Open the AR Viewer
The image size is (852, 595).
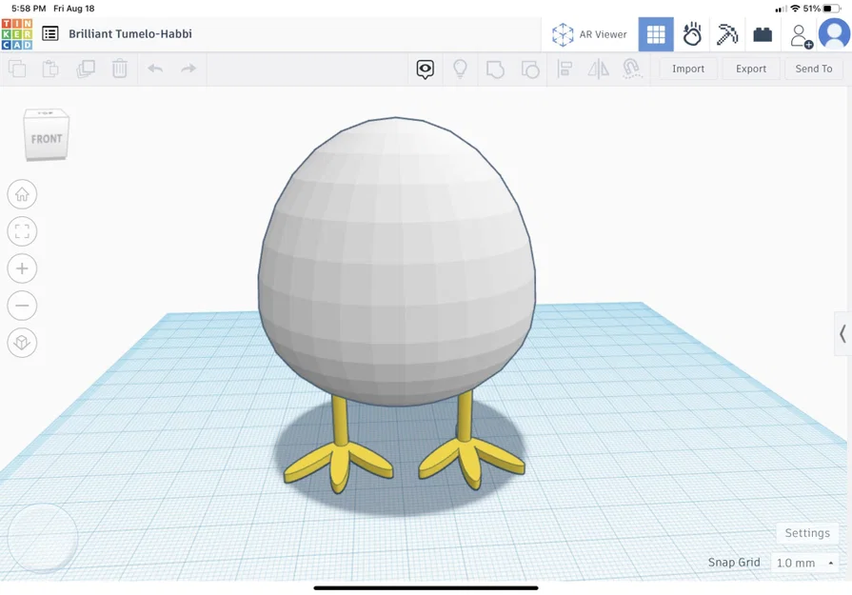(x=589, y=34)
